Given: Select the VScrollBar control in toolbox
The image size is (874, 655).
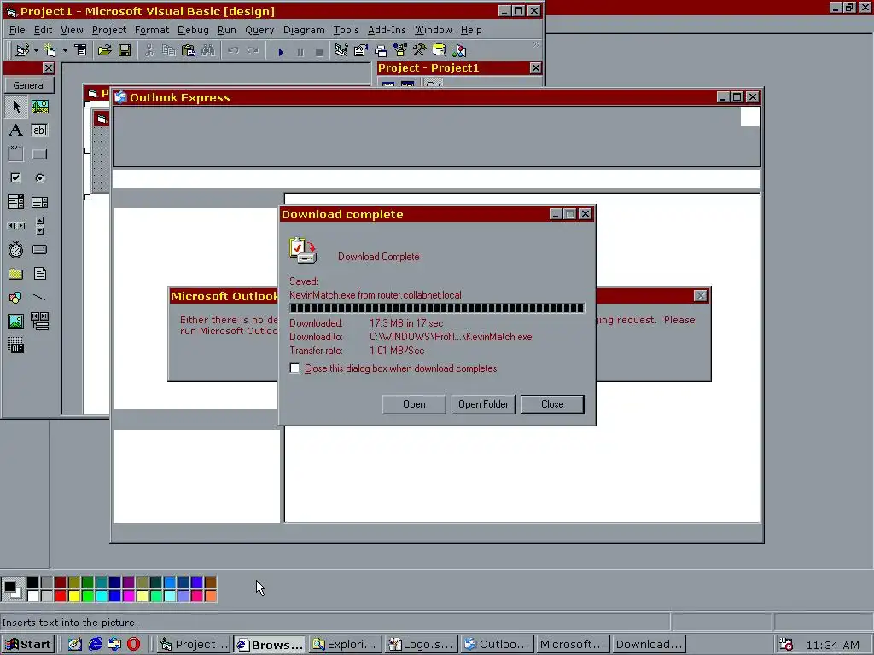Looking at the screenshot, I should (39, 226).
